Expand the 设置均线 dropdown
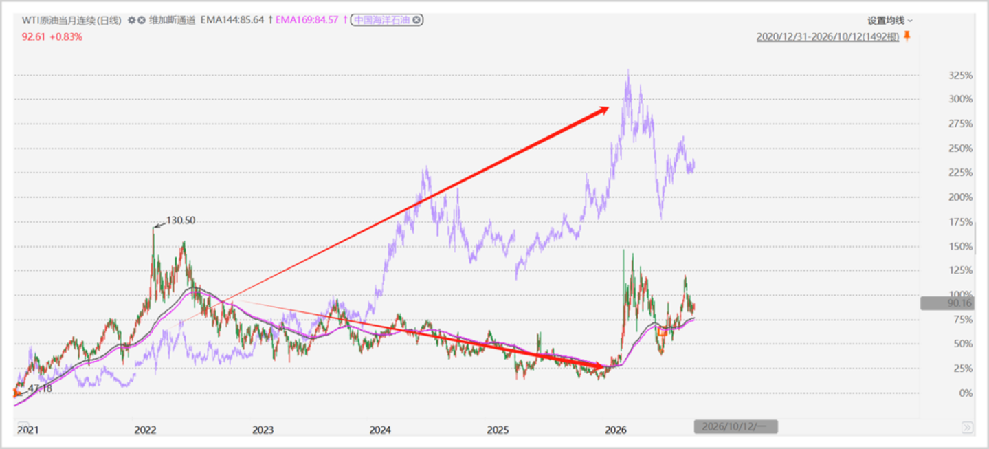The image size is (989, 449). (890, 21)
